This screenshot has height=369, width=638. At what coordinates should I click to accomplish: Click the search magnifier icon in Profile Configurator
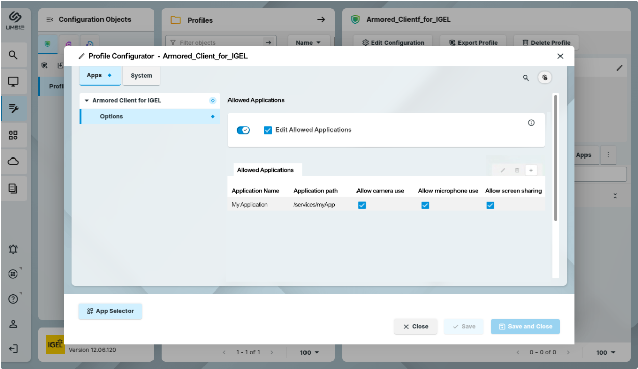(526, 78)
